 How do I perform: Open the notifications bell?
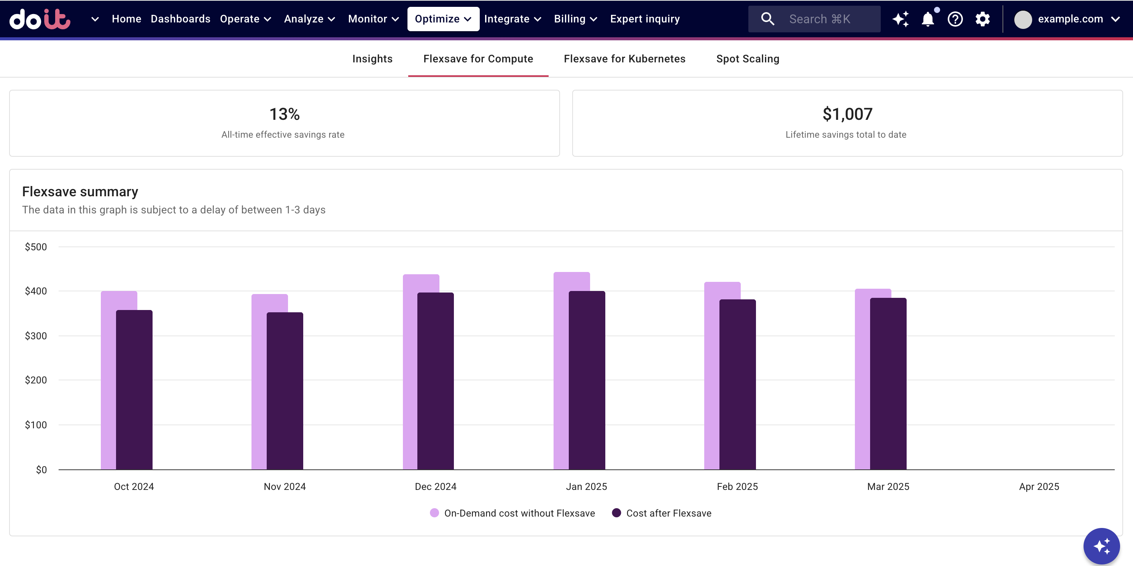(x=928, y=19)
